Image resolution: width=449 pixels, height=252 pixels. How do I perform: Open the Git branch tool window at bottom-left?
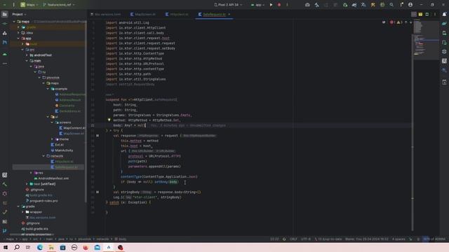coord(5,230)
